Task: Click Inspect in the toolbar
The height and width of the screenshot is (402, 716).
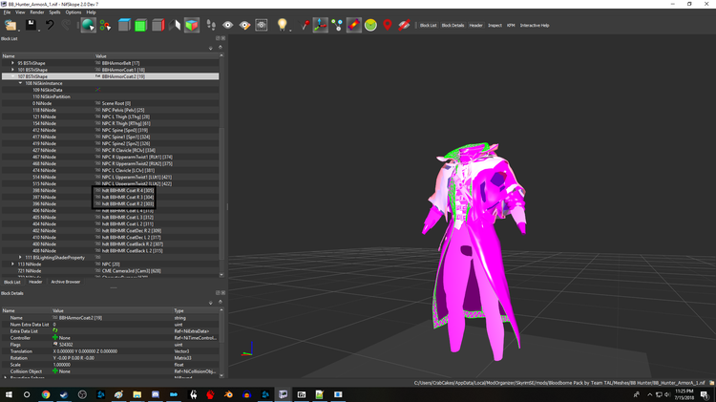Action: pos(495,26)
